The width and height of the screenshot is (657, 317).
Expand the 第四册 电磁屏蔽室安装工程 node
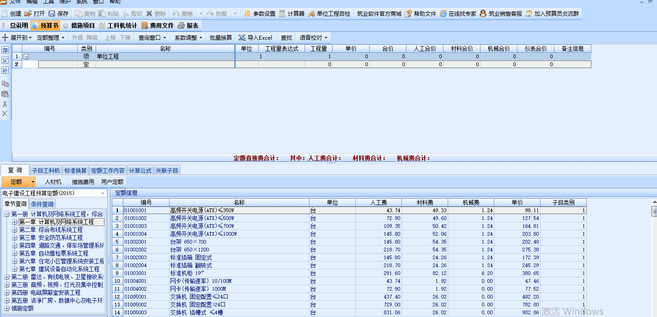point(7,293)
